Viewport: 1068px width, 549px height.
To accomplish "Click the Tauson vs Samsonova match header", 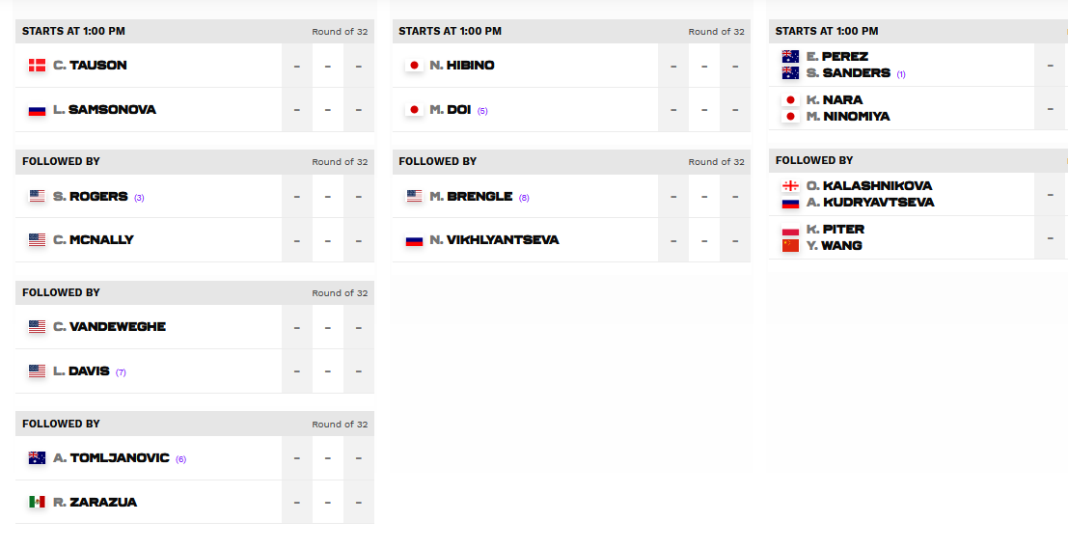I will click(x=195, y=31).
